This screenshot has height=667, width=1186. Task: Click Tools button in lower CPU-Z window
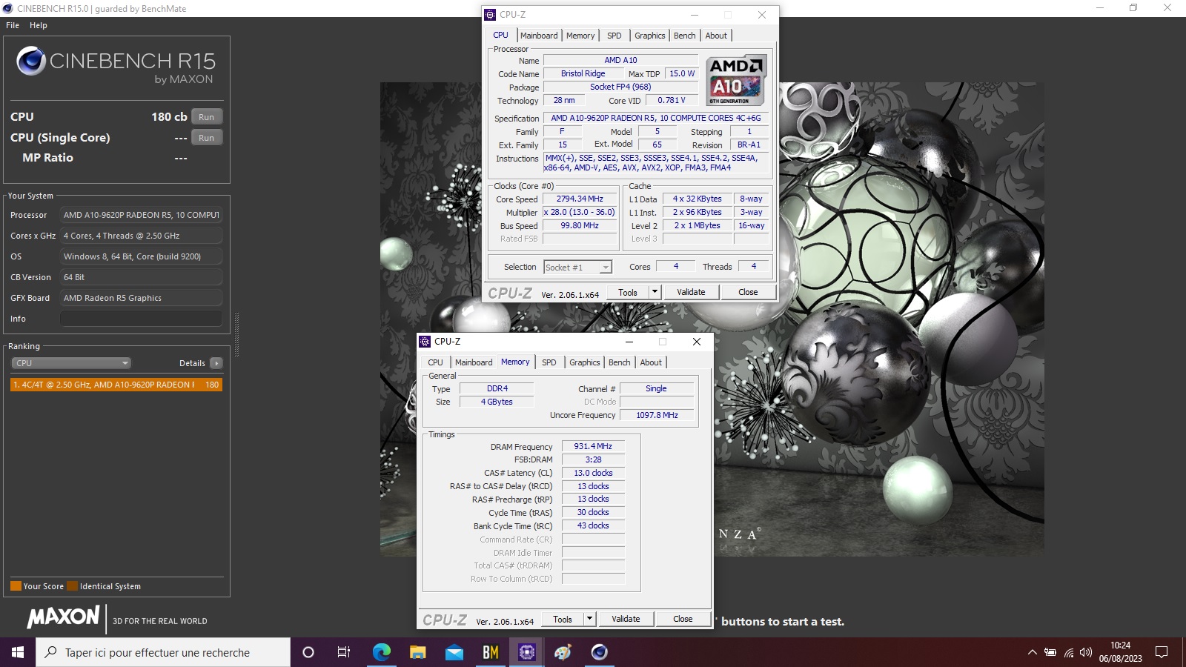click(x=563, y=619)
